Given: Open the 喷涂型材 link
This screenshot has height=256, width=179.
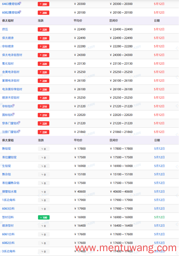Looking at the screenshot, I should [x=8, y=226].
